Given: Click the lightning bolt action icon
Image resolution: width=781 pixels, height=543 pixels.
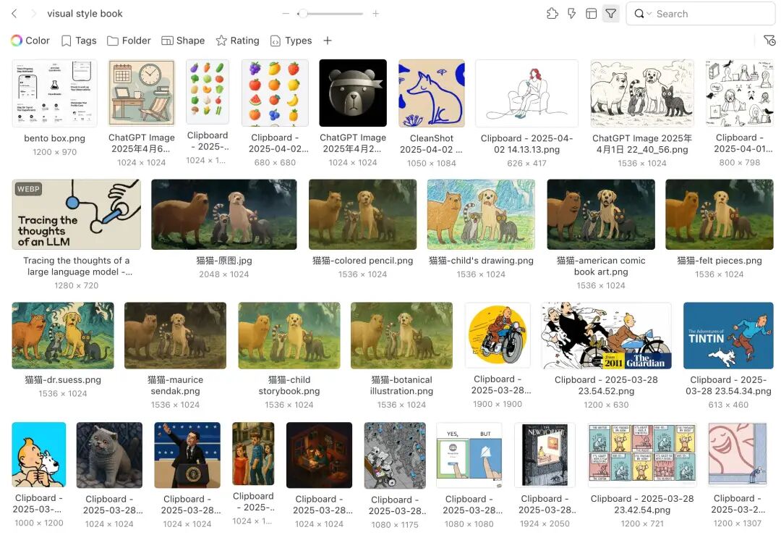Looking at the screenshot, I should 571,14.
